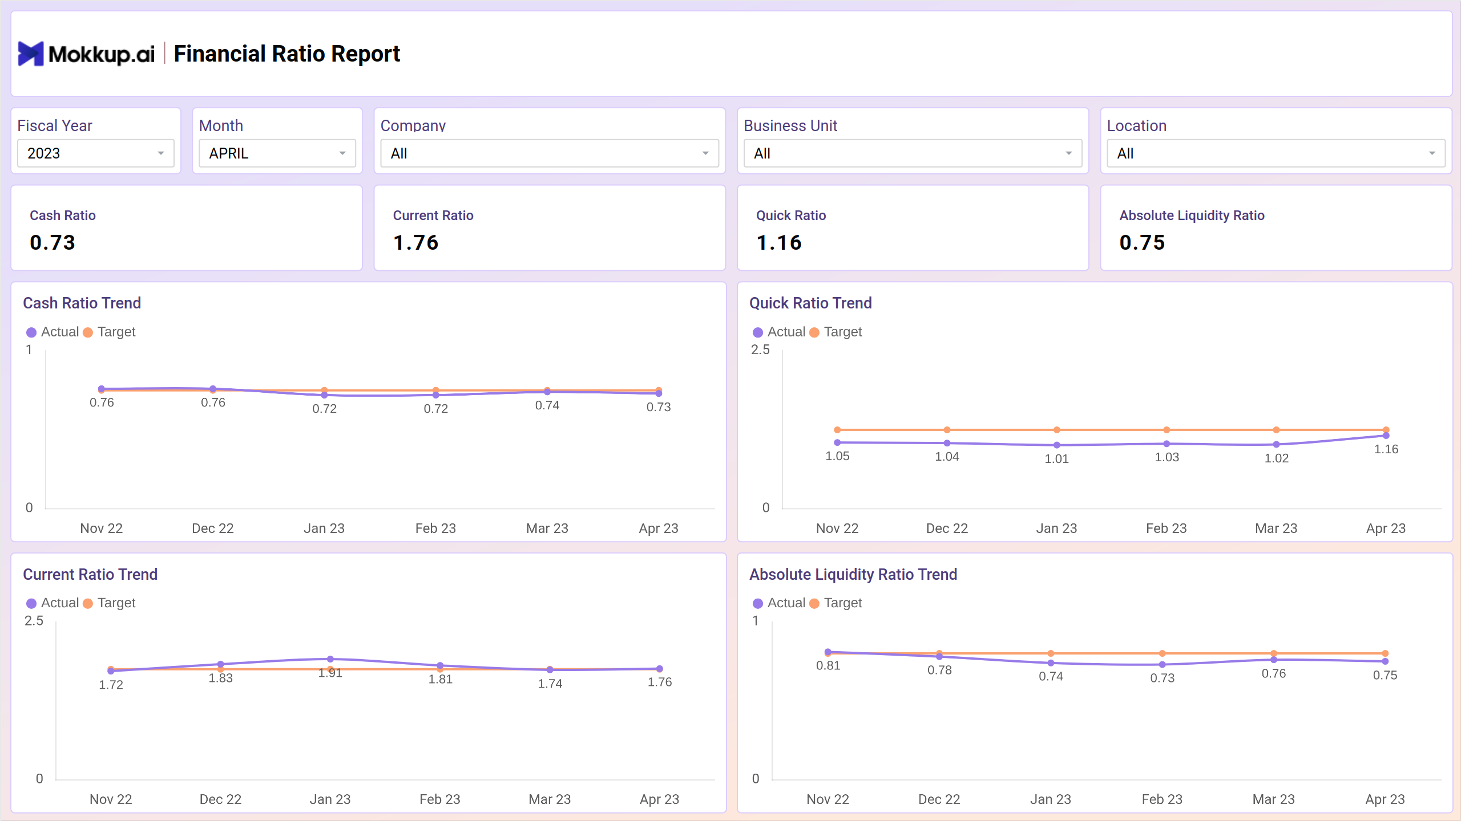Click the Business Unit filter label
This screenshot has width=1461, height=821.
click(x=790, y=125)
